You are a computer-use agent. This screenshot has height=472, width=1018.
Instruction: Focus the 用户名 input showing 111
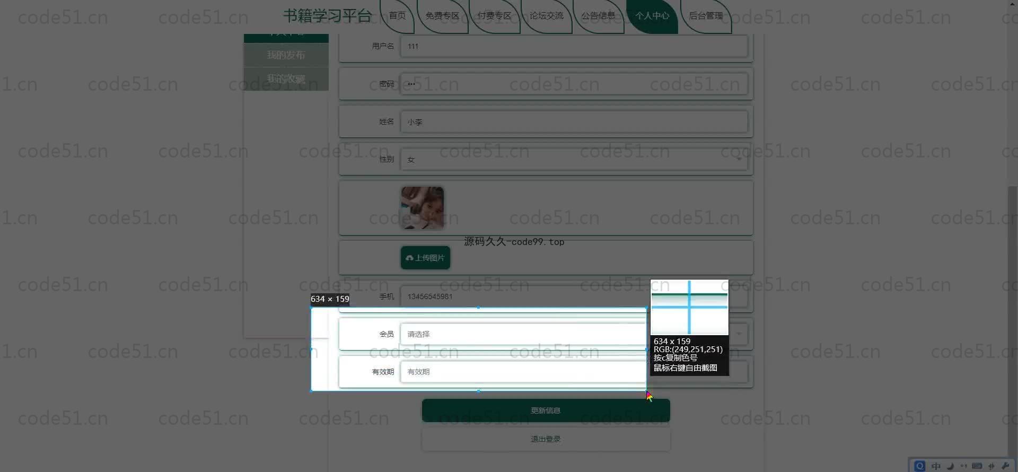tap(574, 46)
